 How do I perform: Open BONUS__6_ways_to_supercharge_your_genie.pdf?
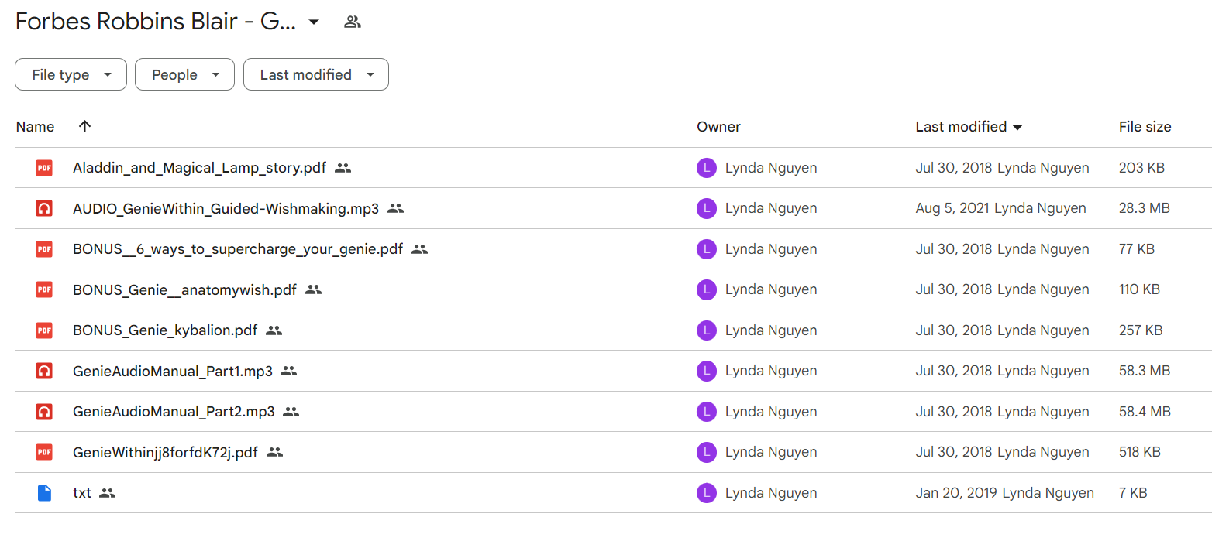pos(238,249)
